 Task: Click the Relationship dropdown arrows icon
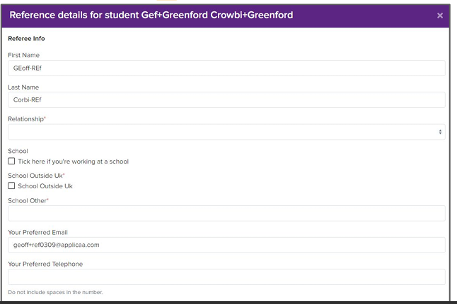click(440, 132)
